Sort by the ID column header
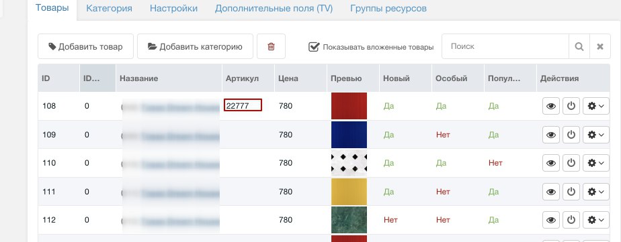Viewport: 621px width, 242px height. point(58,78)
